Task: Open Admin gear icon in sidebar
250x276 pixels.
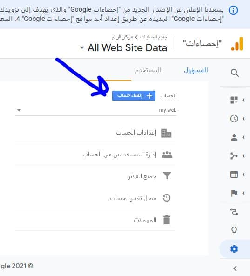Action: pos(234,249)
